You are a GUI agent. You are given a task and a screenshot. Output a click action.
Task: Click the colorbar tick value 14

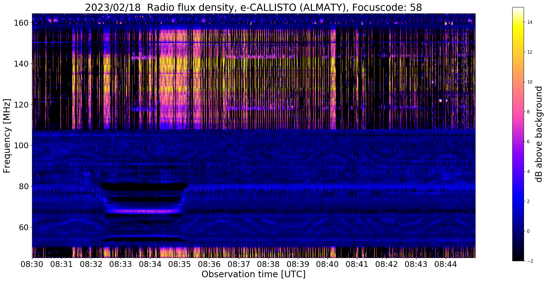click(530, 22)
